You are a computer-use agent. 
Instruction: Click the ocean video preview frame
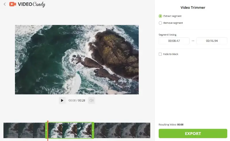[77, 60]
